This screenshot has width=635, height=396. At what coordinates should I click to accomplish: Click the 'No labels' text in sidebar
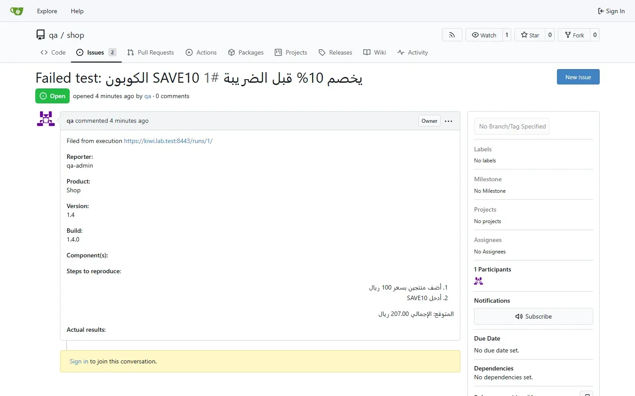(x=485, y=161)
